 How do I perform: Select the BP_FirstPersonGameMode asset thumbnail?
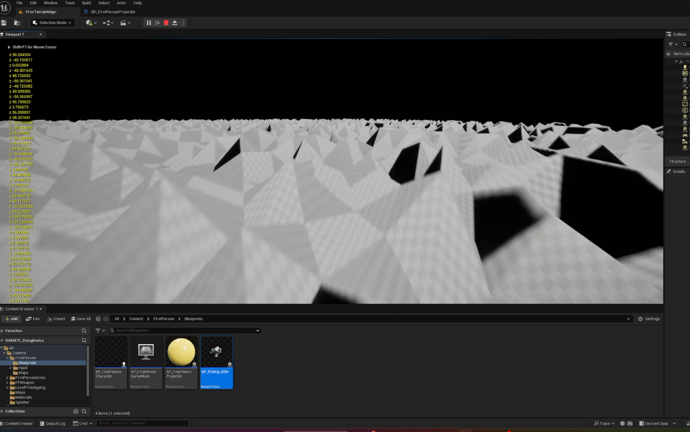(146, 352)
